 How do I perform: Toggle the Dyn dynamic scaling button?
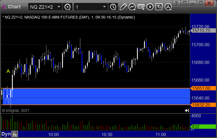click(6, 134)
